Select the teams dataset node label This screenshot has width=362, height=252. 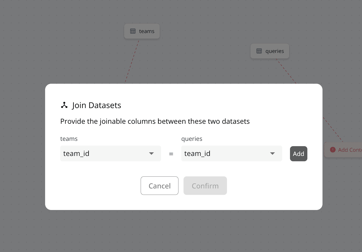(x=147, y=31)
